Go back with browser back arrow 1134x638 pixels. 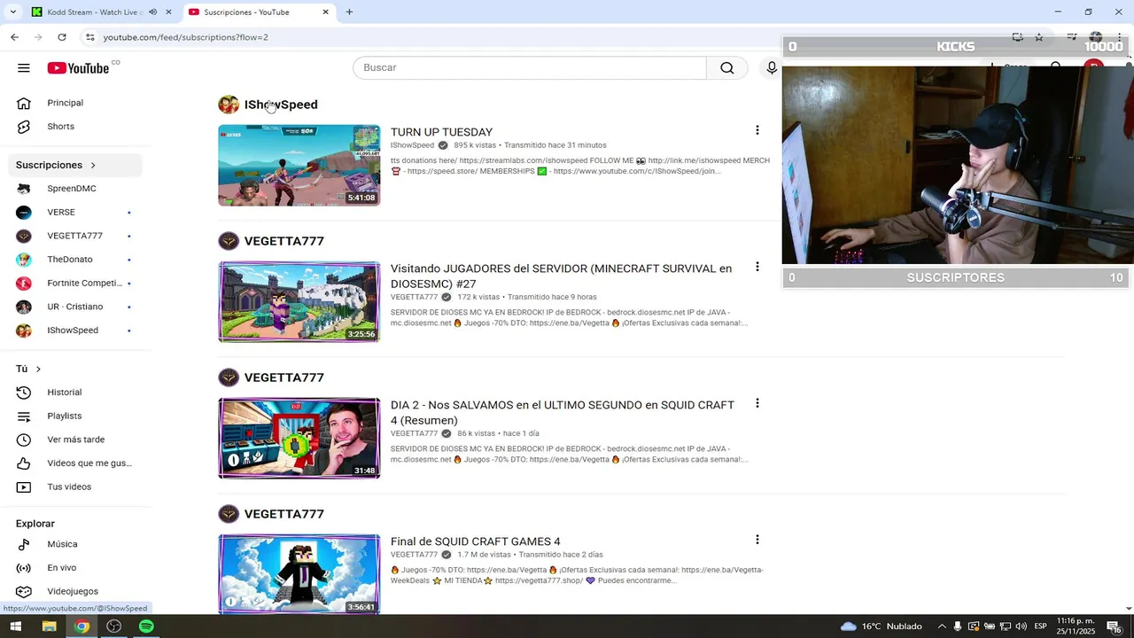click(x=14, y=37)
